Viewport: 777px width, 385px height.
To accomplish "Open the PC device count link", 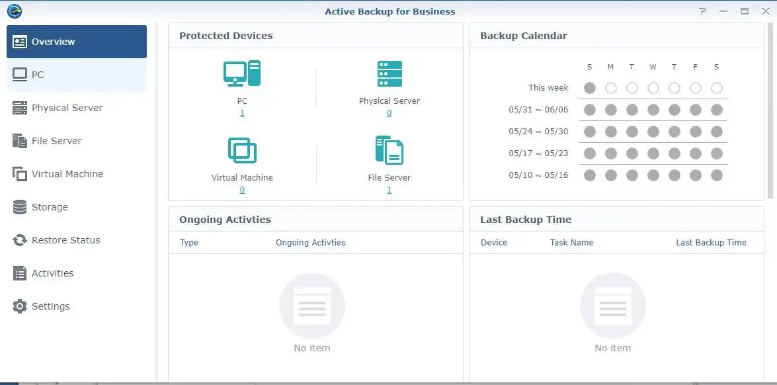I will (x=242, y=113).
